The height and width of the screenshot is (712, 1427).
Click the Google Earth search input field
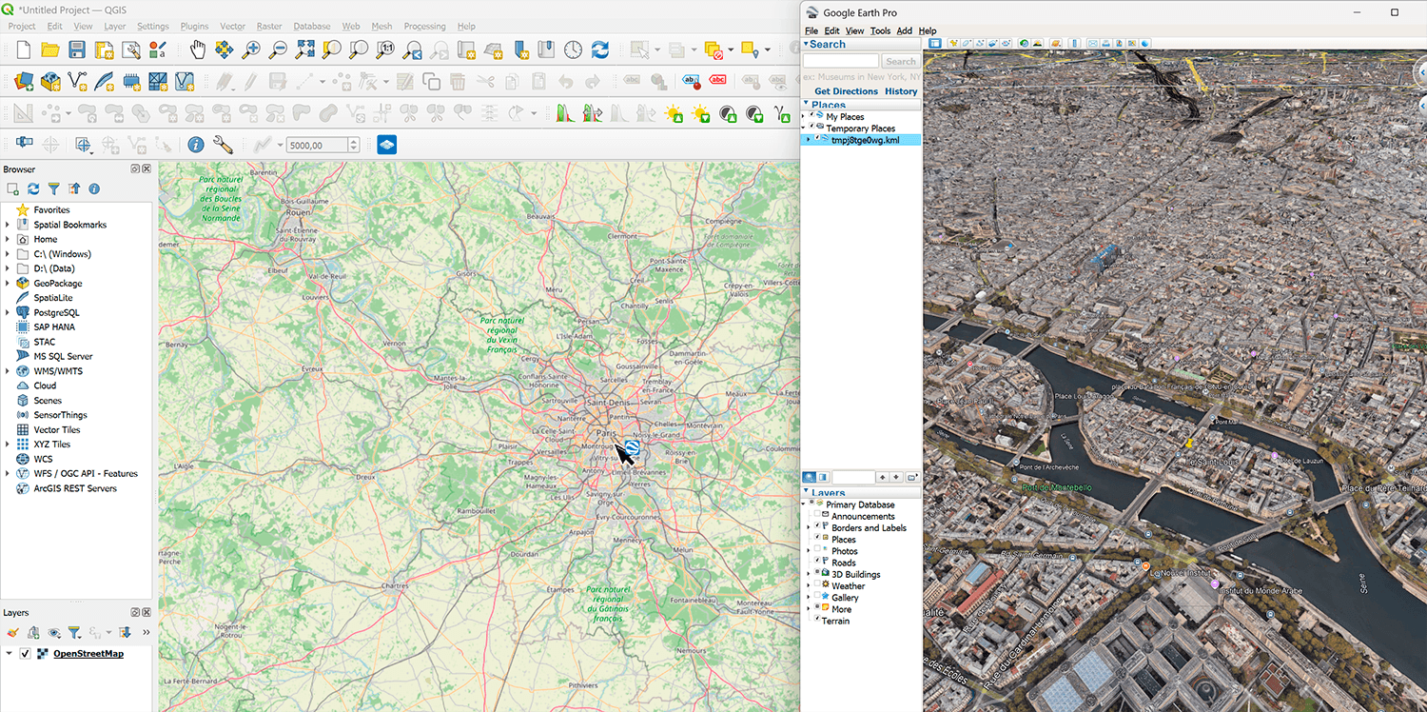(840, 61)
